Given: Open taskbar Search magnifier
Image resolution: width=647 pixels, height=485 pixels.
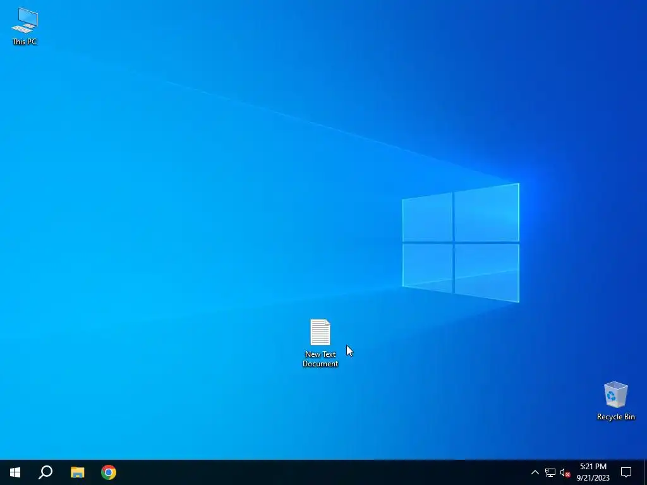Looking at the screenshot, I should pos(45,472).
